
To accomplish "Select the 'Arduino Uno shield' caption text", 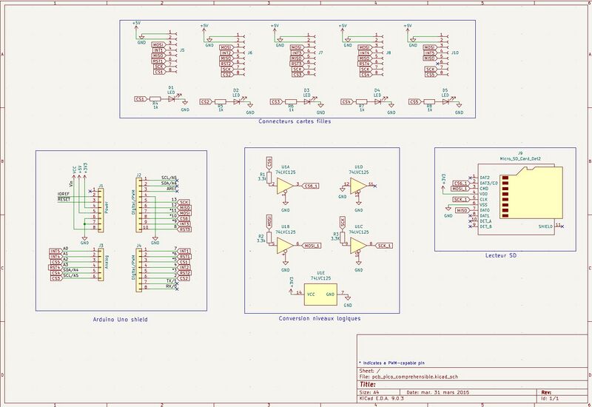I will coord(121,319).
